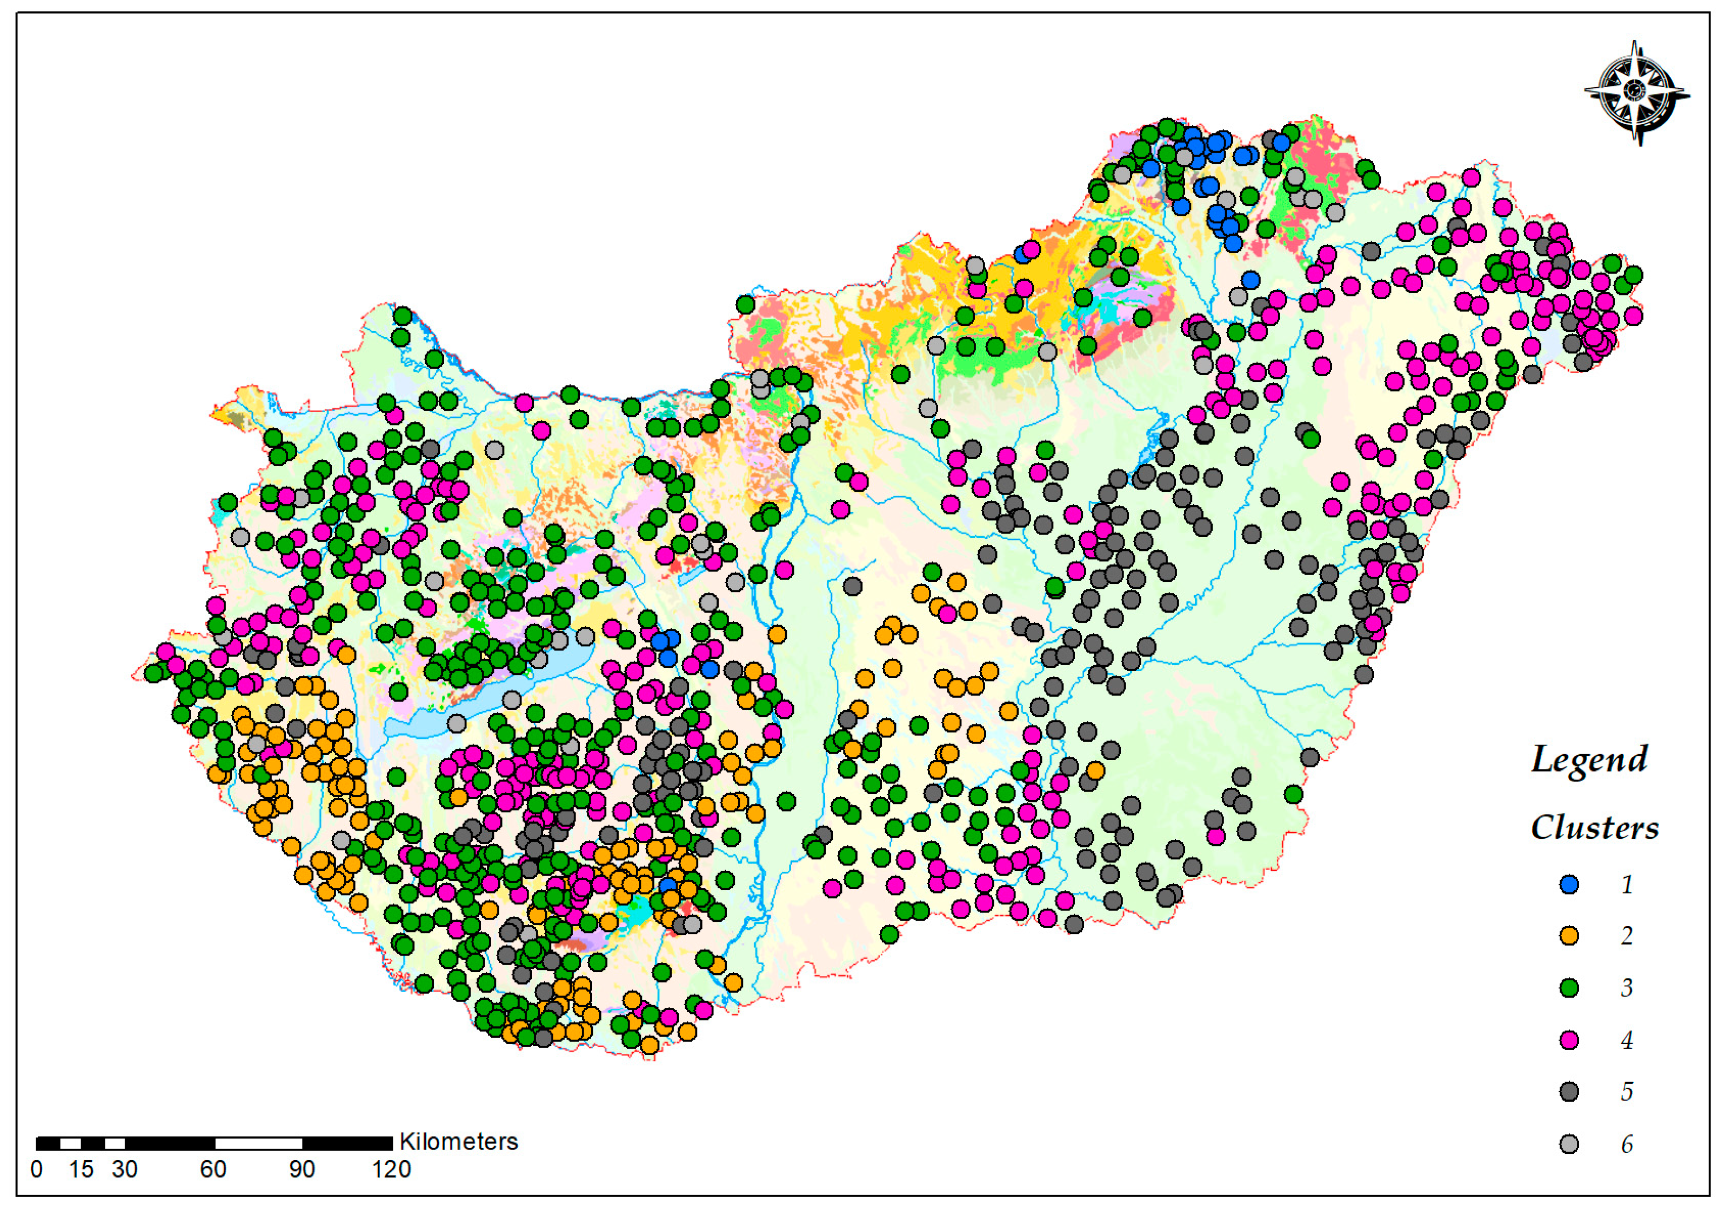Image resolution: width=1720 pixels, height=1207 pixels.
Task: Click the dark gray cluster 5 legend dot
Action: point(1569,1092)
